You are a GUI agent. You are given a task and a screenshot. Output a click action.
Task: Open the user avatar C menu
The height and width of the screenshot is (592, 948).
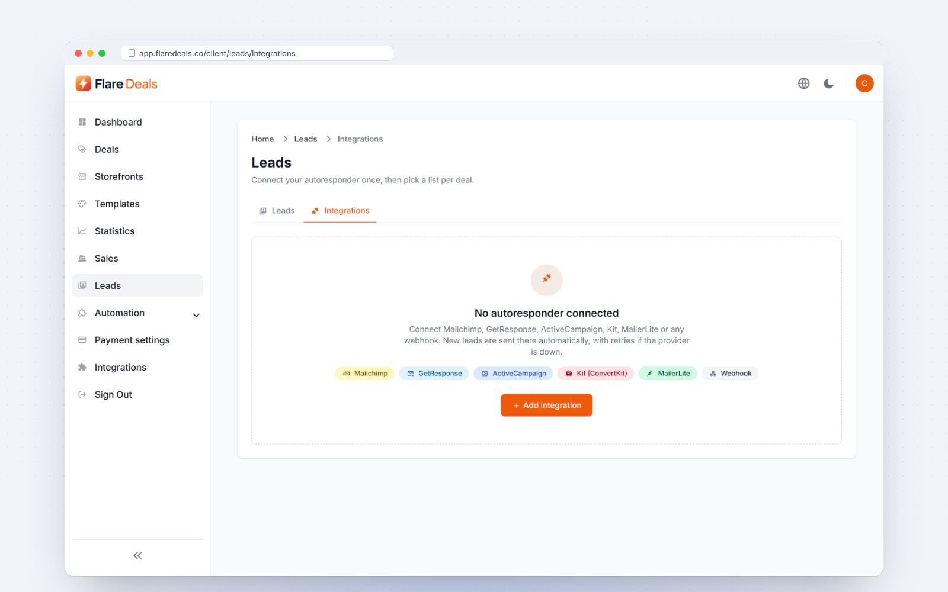(864, 83)
